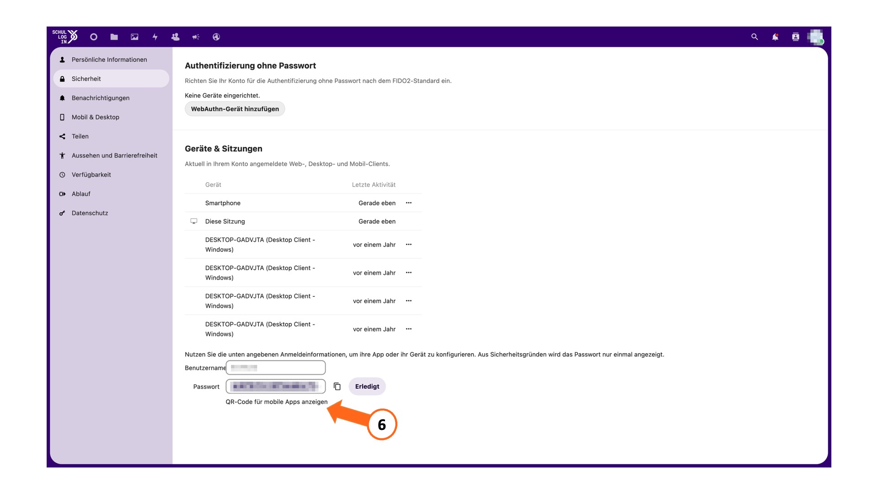Viewport: 878px width, 494px height.
Task: Open the user avatar menu
Action: (815, 37)
